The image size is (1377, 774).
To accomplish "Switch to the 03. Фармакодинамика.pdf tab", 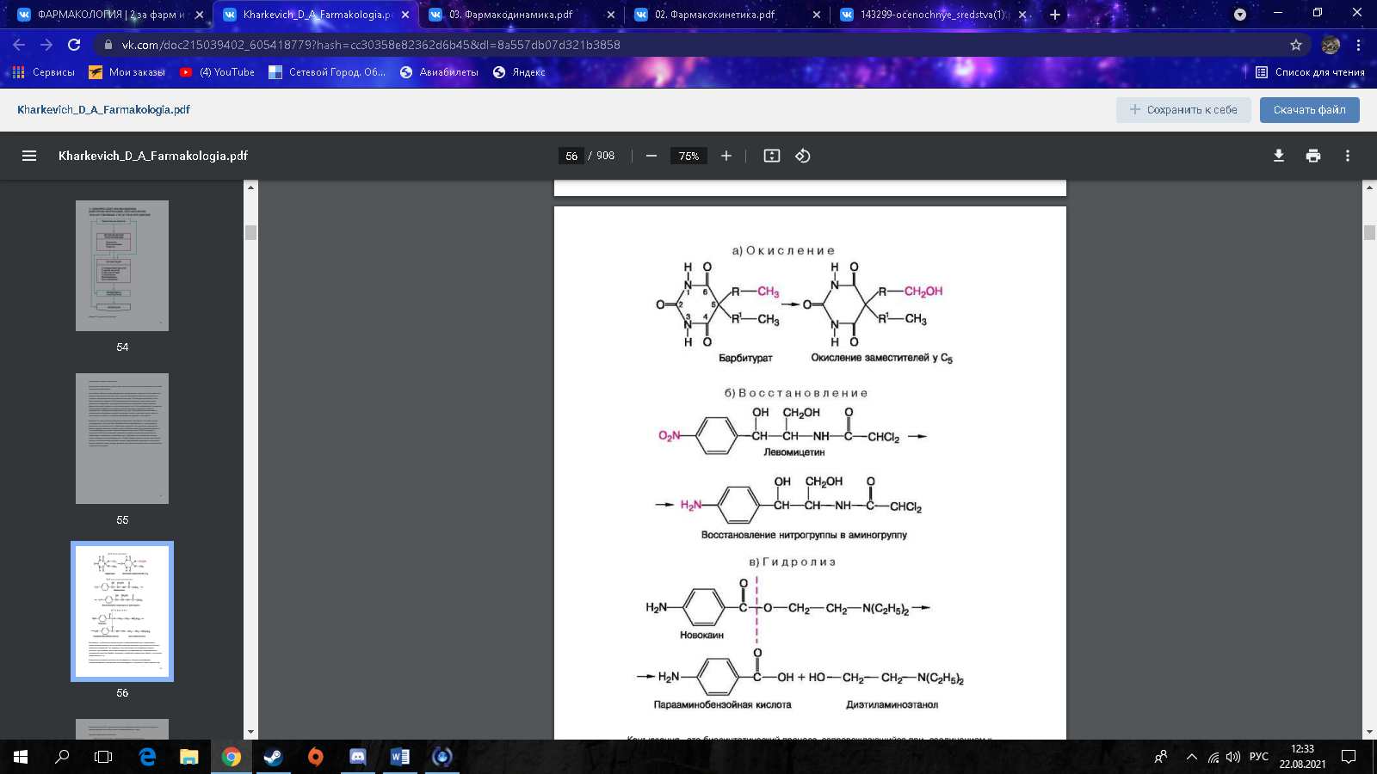I will [x=521, y=15].
